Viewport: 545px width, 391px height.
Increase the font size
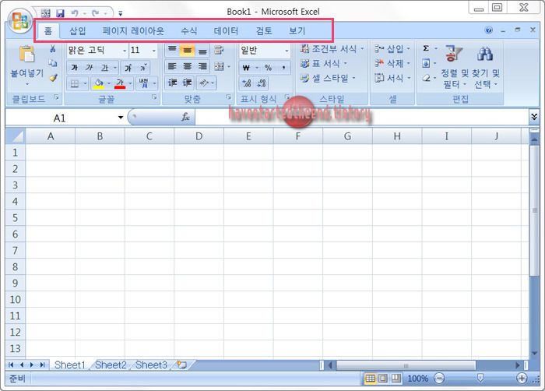[x=128, y=68]
